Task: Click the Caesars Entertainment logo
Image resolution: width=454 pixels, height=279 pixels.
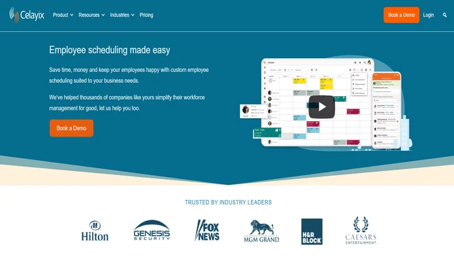Action: click(361, 231)
